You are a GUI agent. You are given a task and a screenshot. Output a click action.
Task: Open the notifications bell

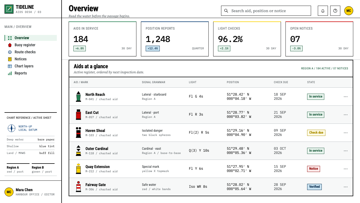[323, 11]
